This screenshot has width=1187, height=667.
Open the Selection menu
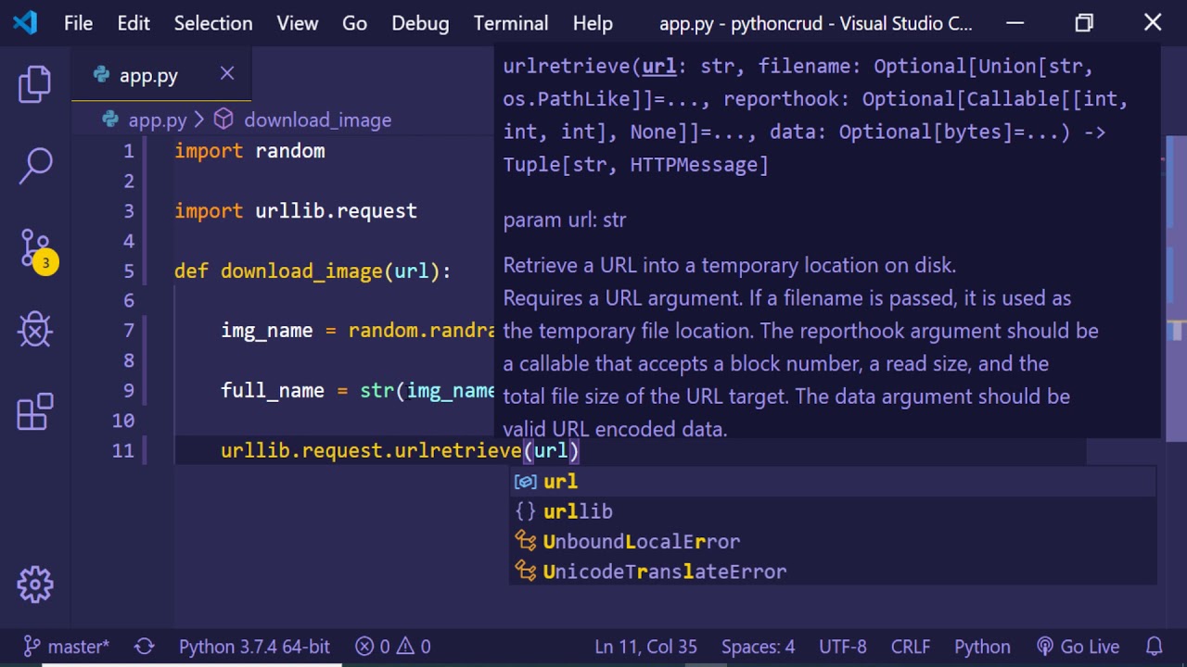(x=212, y=23)
